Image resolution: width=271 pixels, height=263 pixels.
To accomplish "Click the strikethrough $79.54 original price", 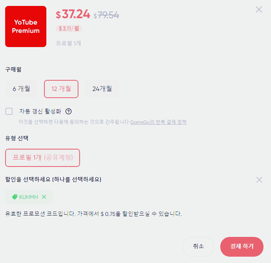I will tap(106, 15).
